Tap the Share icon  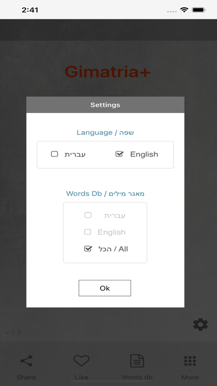[x=27, y=361]
